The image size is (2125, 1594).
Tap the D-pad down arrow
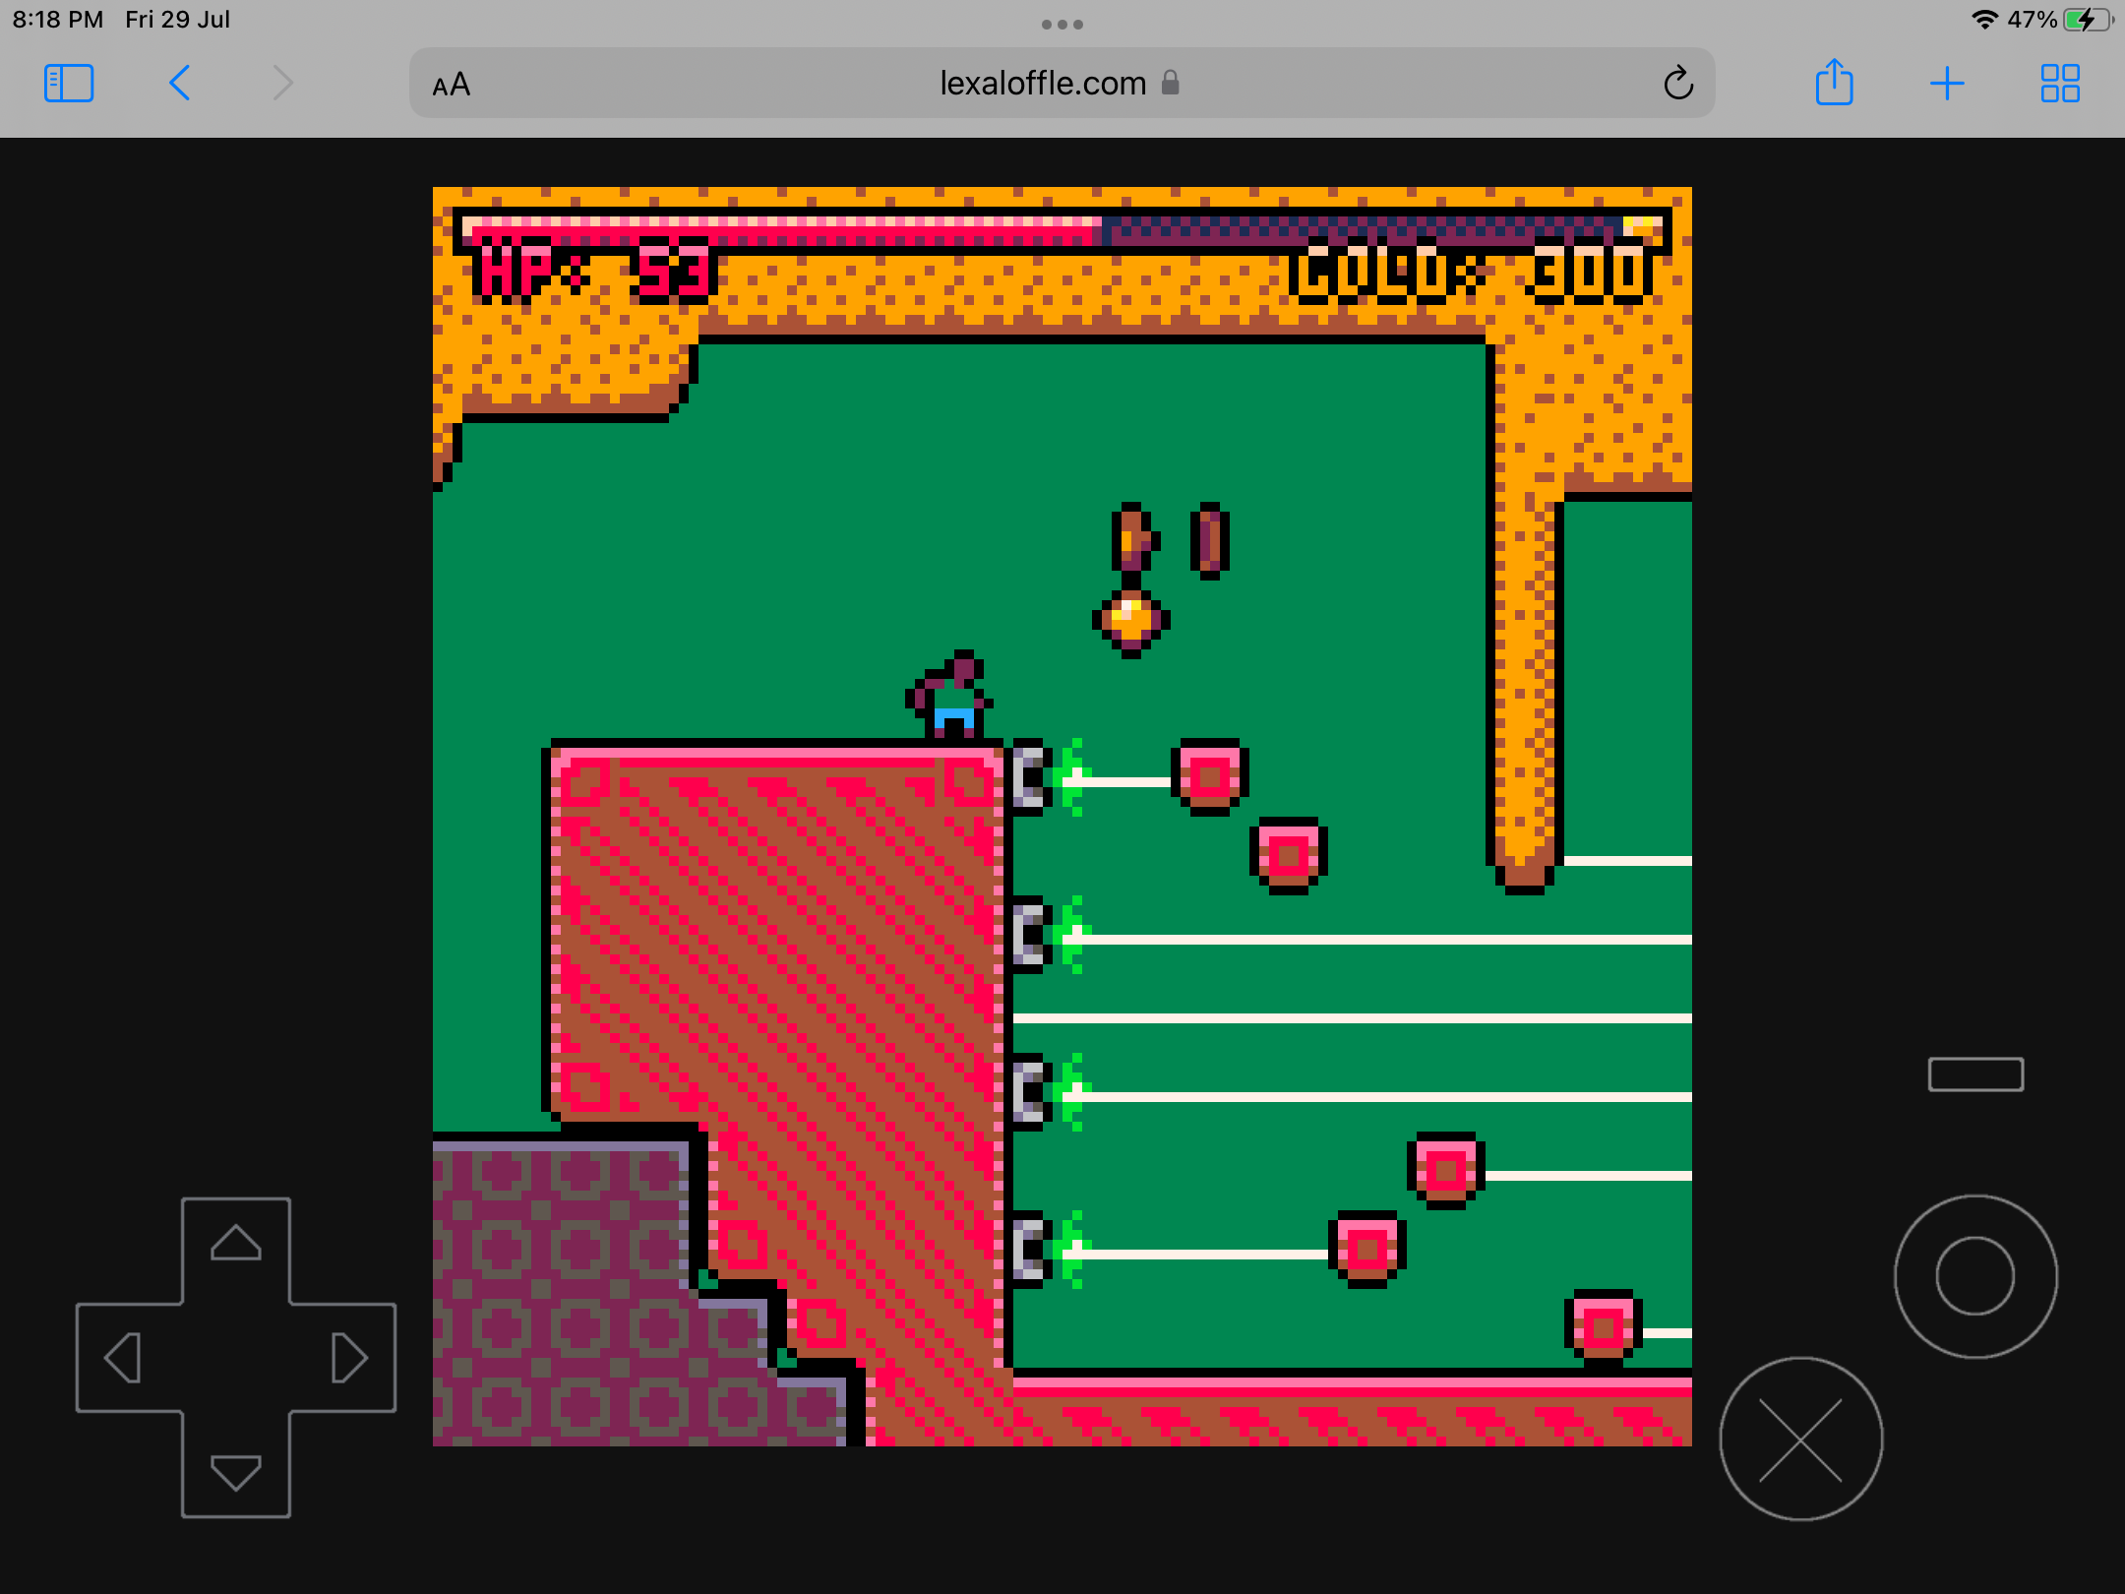tap(236, 1472)
